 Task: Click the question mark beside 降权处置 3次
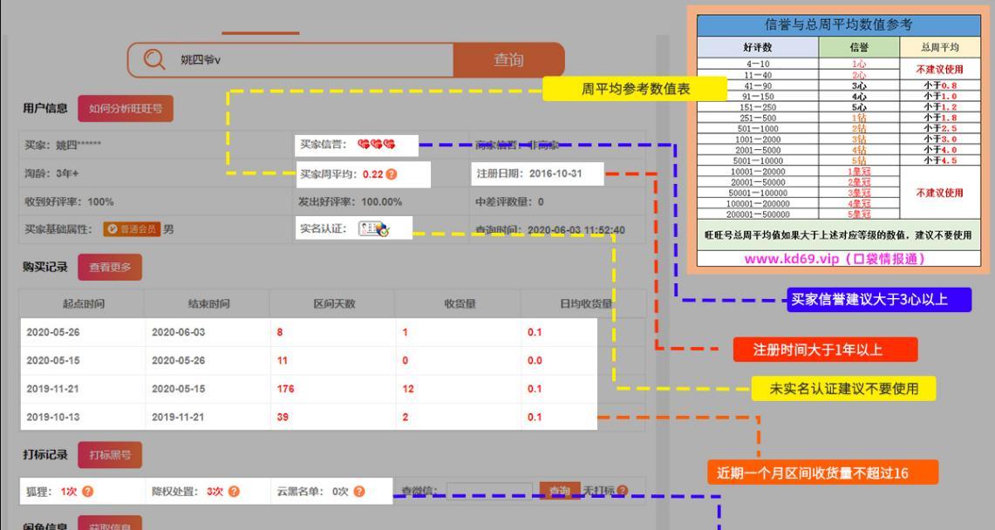tap(234, 492)
